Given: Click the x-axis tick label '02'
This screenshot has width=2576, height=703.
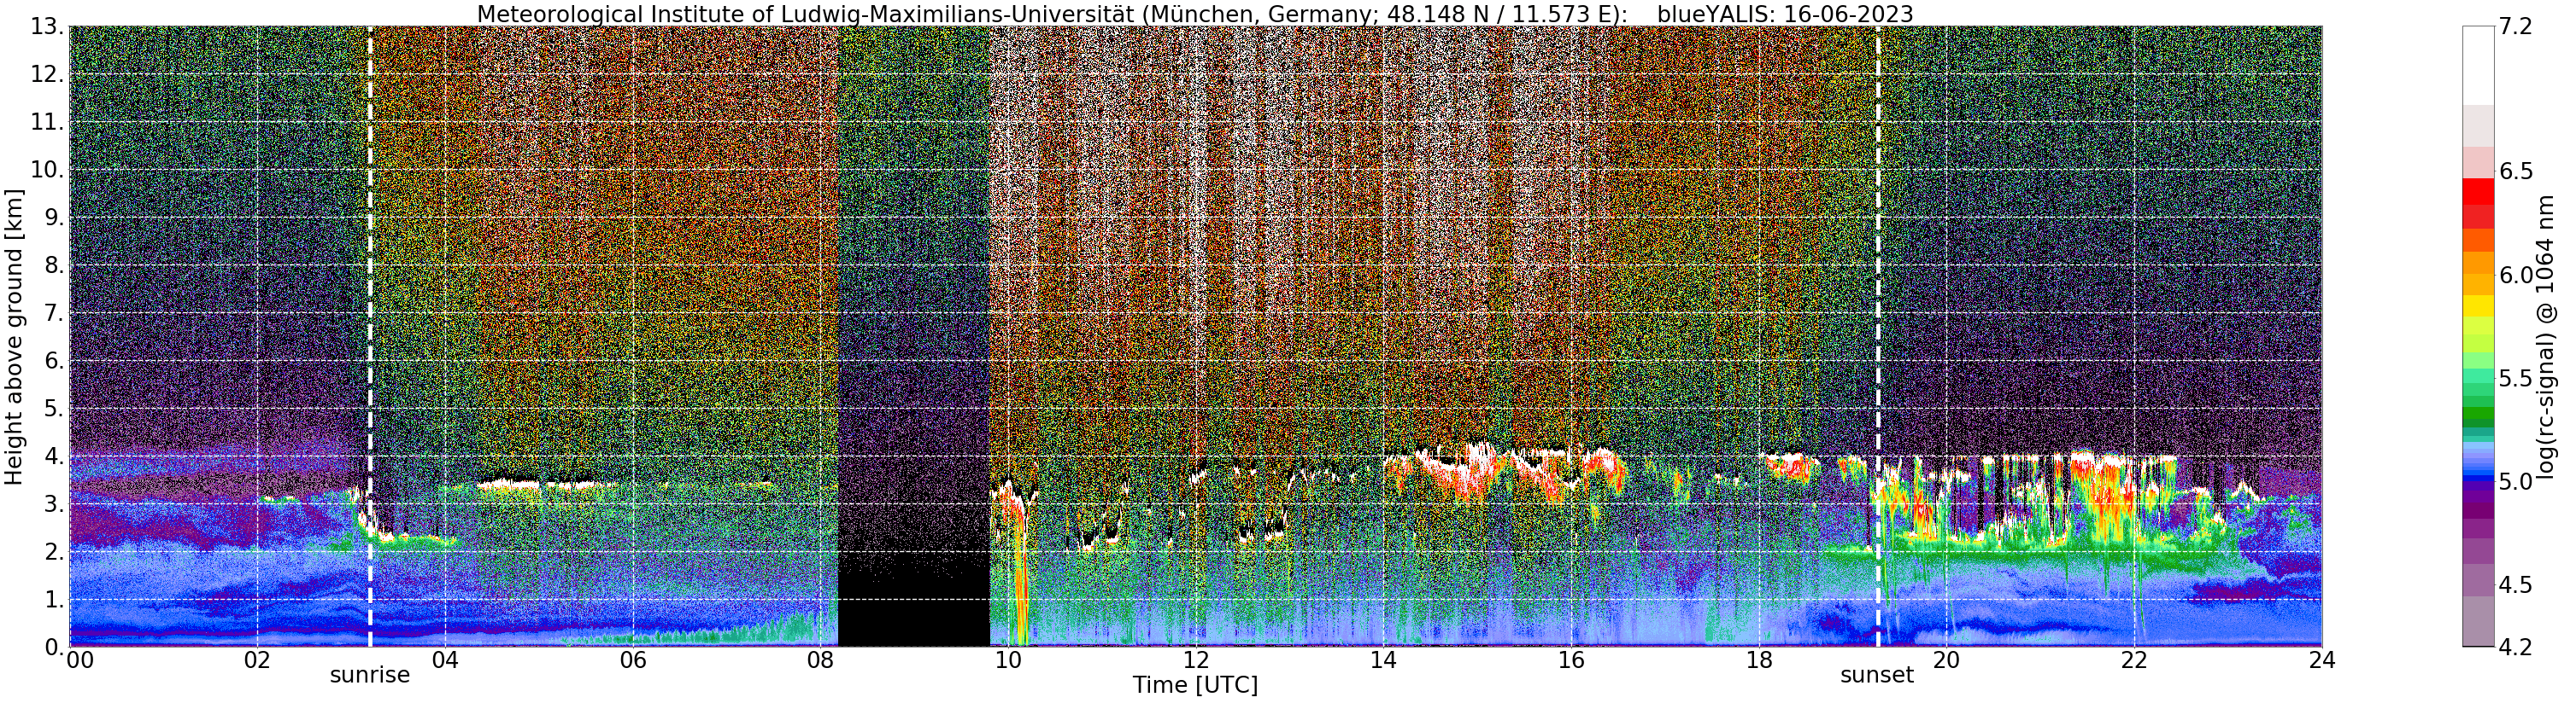Looking at the screenshot, I should [x=257, y=660].
